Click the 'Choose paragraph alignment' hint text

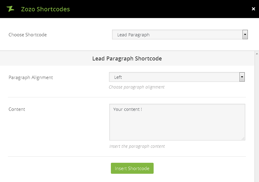coord(137,87)
